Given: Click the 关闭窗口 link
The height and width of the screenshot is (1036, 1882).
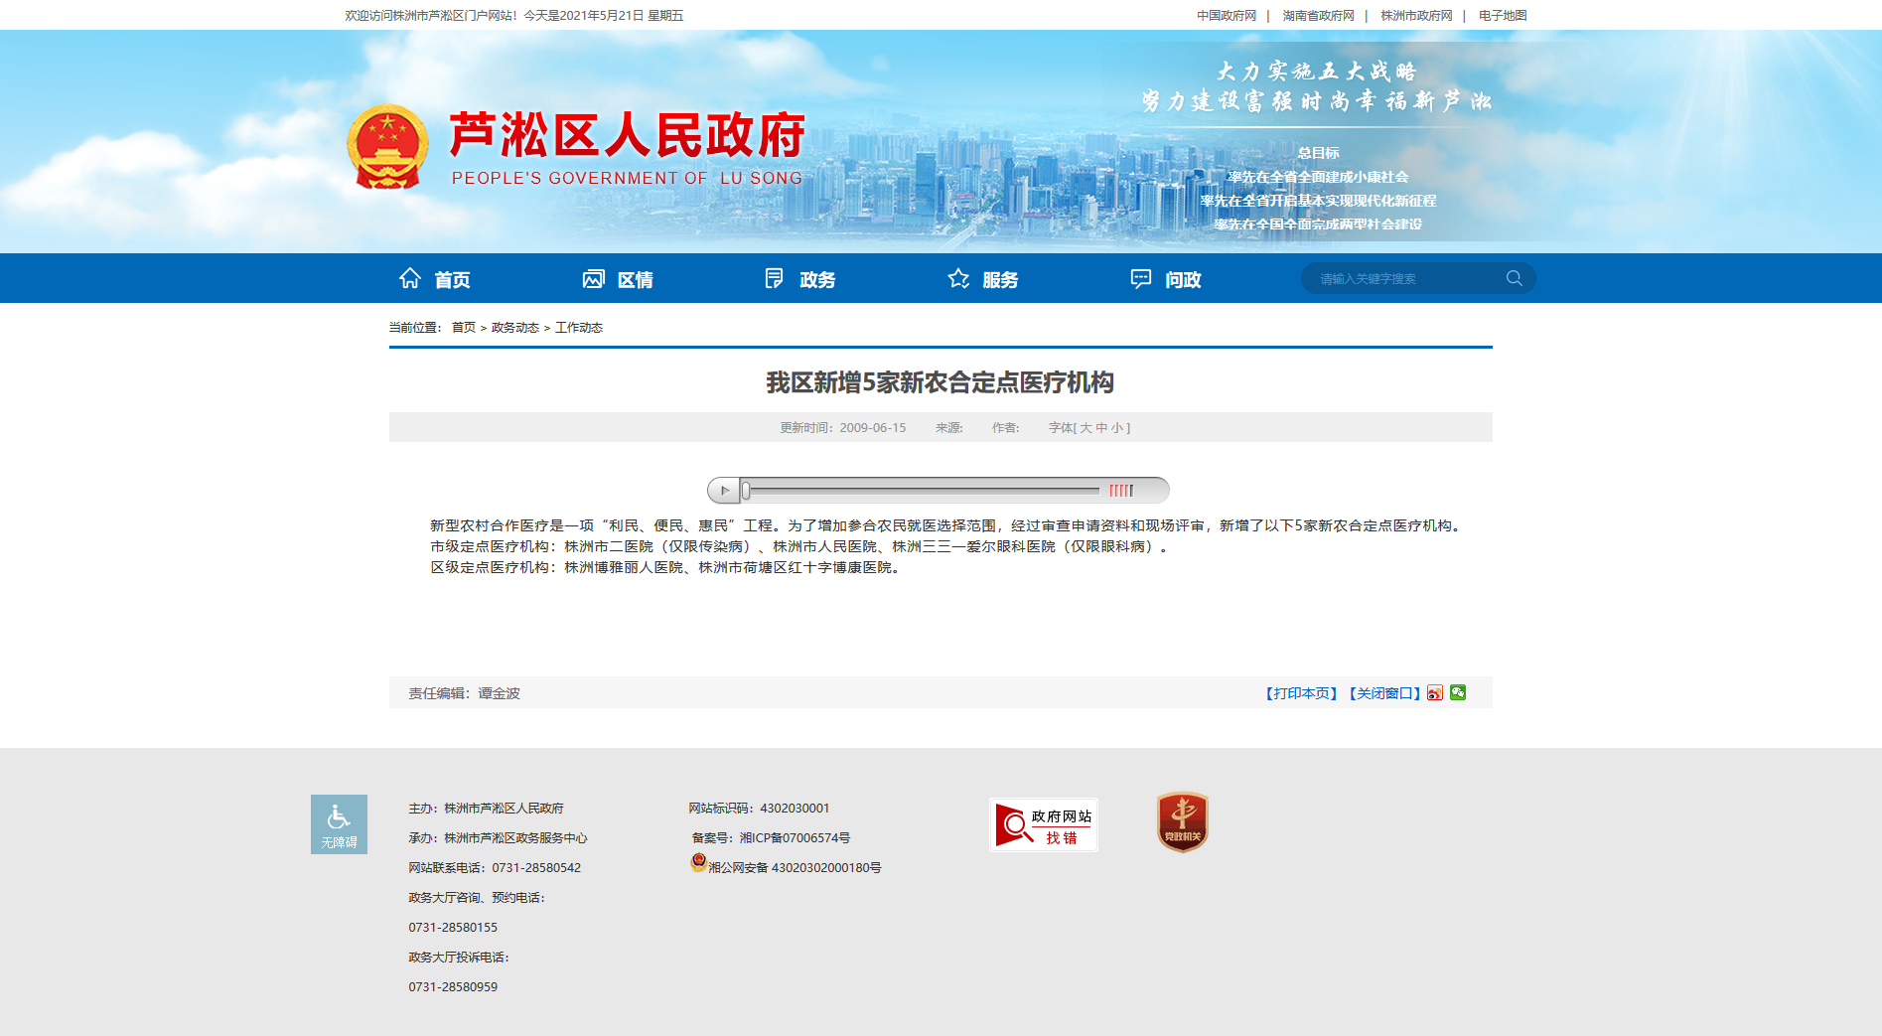Looking at the screenshot, I should pos(1384,693).
